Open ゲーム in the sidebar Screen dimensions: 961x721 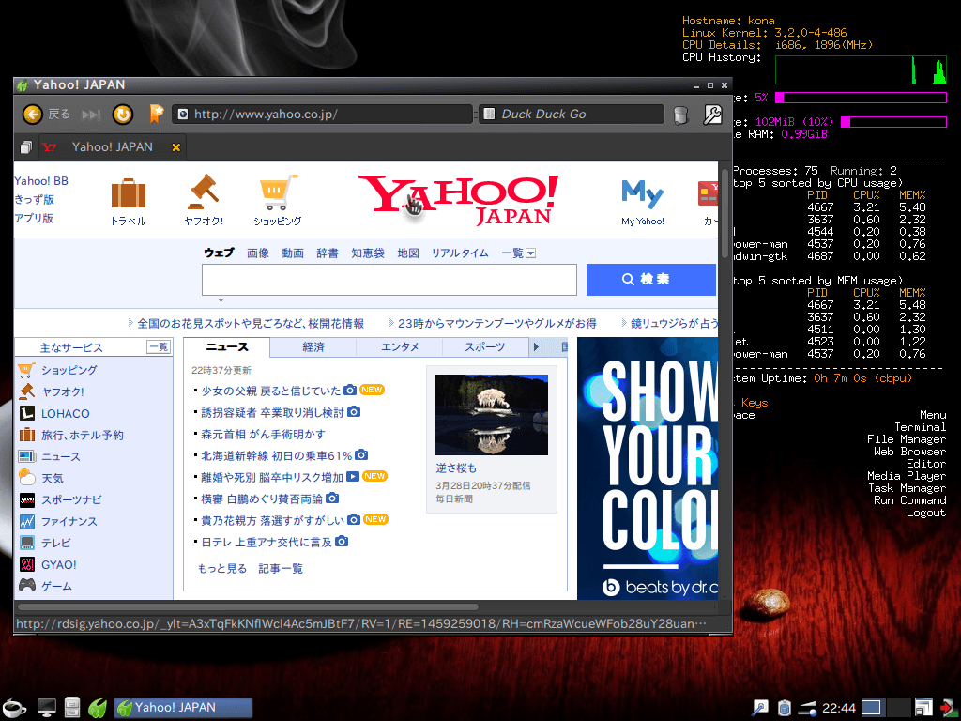pyautogui.click(x=56, y=586)
